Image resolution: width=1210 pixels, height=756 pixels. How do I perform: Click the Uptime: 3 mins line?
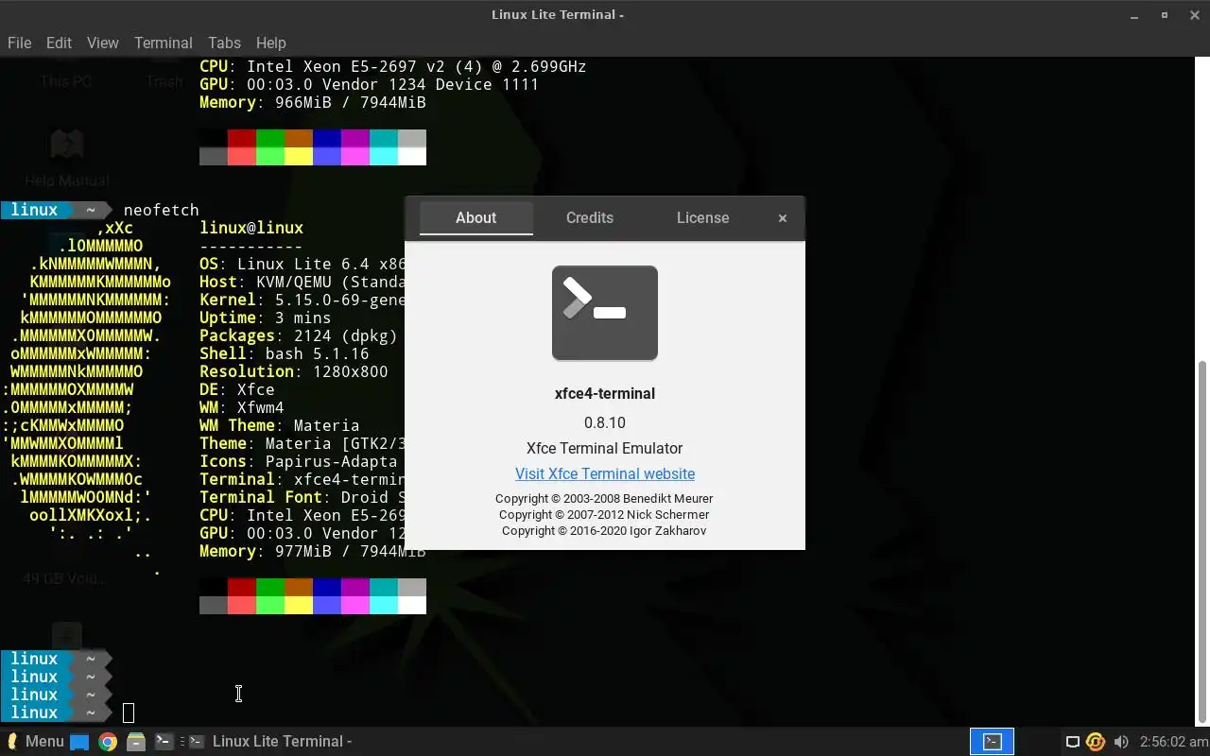[266, 318]
